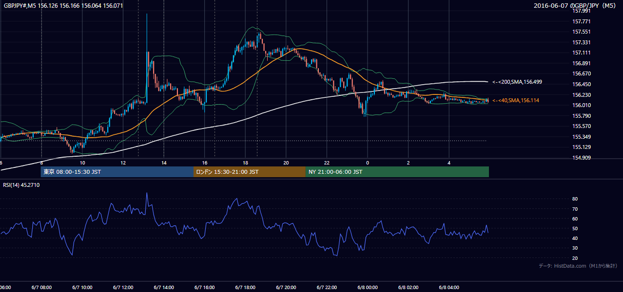Click RSI scale value 40
The height and width of the screenshot is (292, 623).
(575, 238)
